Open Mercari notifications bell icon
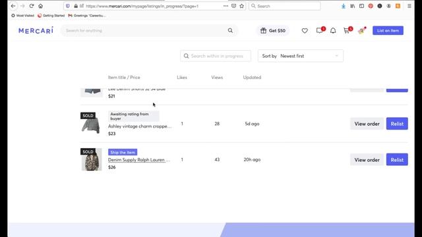The width and height of the screenshot is (422, 237). [x=333, y=31]
